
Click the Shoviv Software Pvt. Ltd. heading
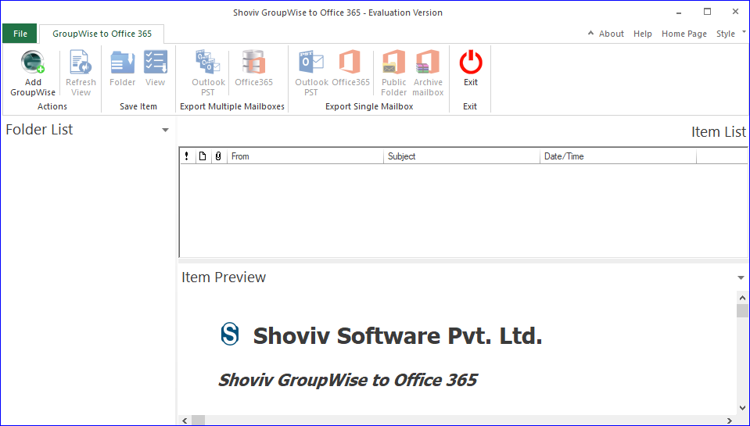397,335
